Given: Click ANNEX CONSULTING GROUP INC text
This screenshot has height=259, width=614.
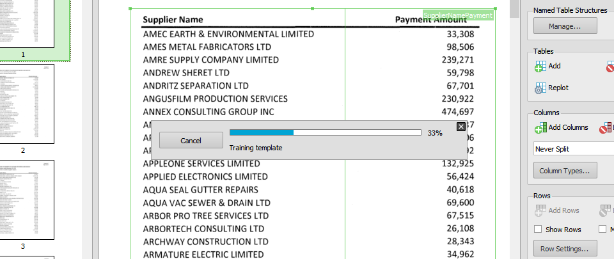Looking at the screenshot, I should [209, 112].
